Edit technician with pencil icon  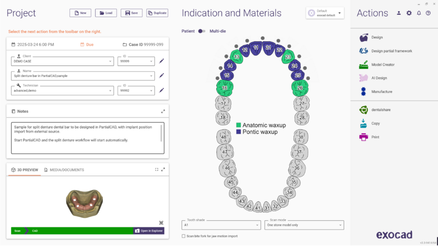click(x=162, y=90)
